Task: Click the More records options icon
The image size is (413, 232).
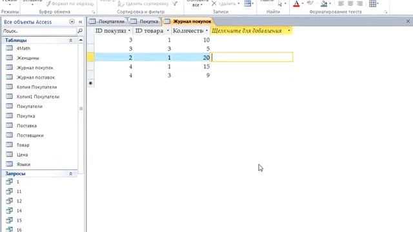Action: tap(248, 3)
